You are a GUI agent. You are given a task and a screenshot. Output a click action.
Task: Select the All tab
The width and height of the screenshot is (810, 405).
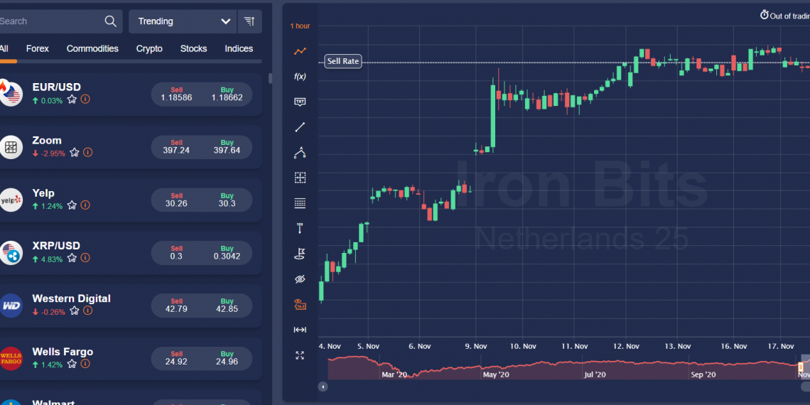point(4,48)
